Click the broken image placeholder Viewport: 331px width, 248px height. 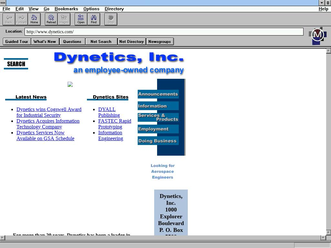click(70, 84)
